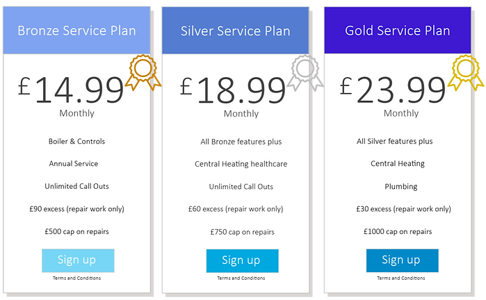
Task: Open Terms and Conditions under Silver plan
Action: pyautogui.click(x=241, y=278)
